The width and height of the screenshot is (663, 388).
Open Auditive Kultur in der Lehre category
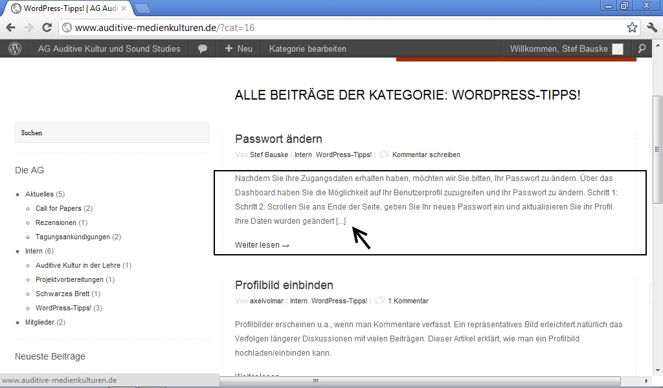pos(78,266)
